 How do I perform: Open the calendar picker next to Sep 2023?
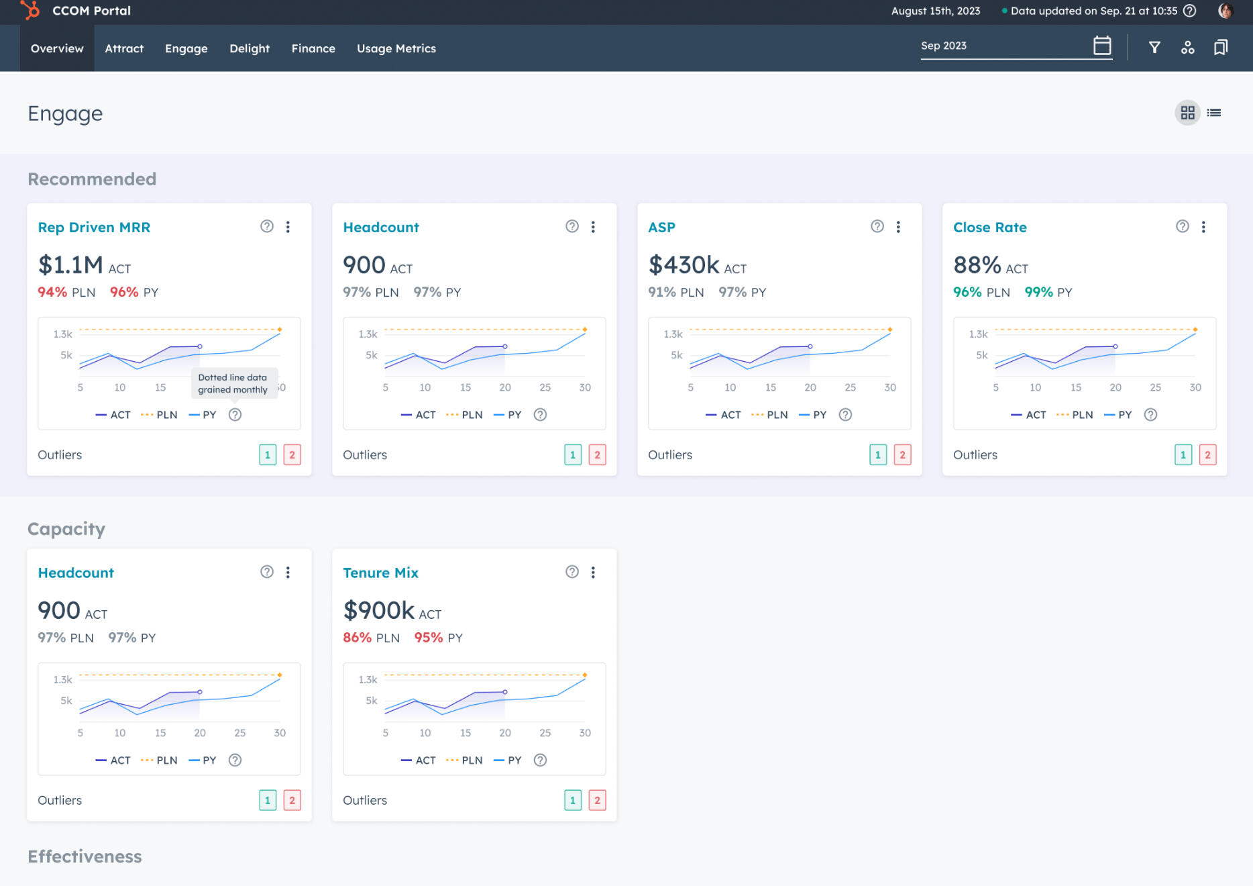(x=1102, y=45)
